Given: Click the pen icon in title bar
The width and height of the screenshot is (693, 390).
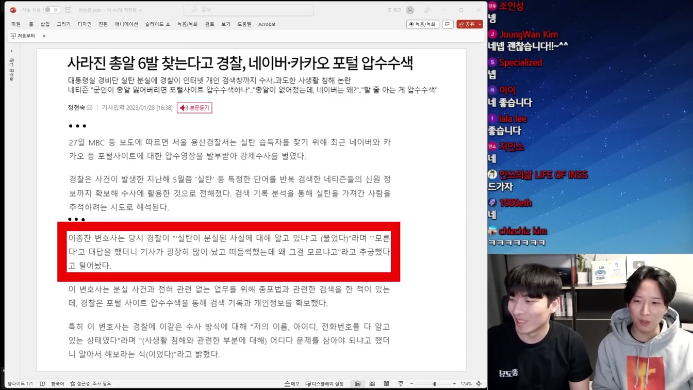Looking at the screenshot, I should pos(427,10).
